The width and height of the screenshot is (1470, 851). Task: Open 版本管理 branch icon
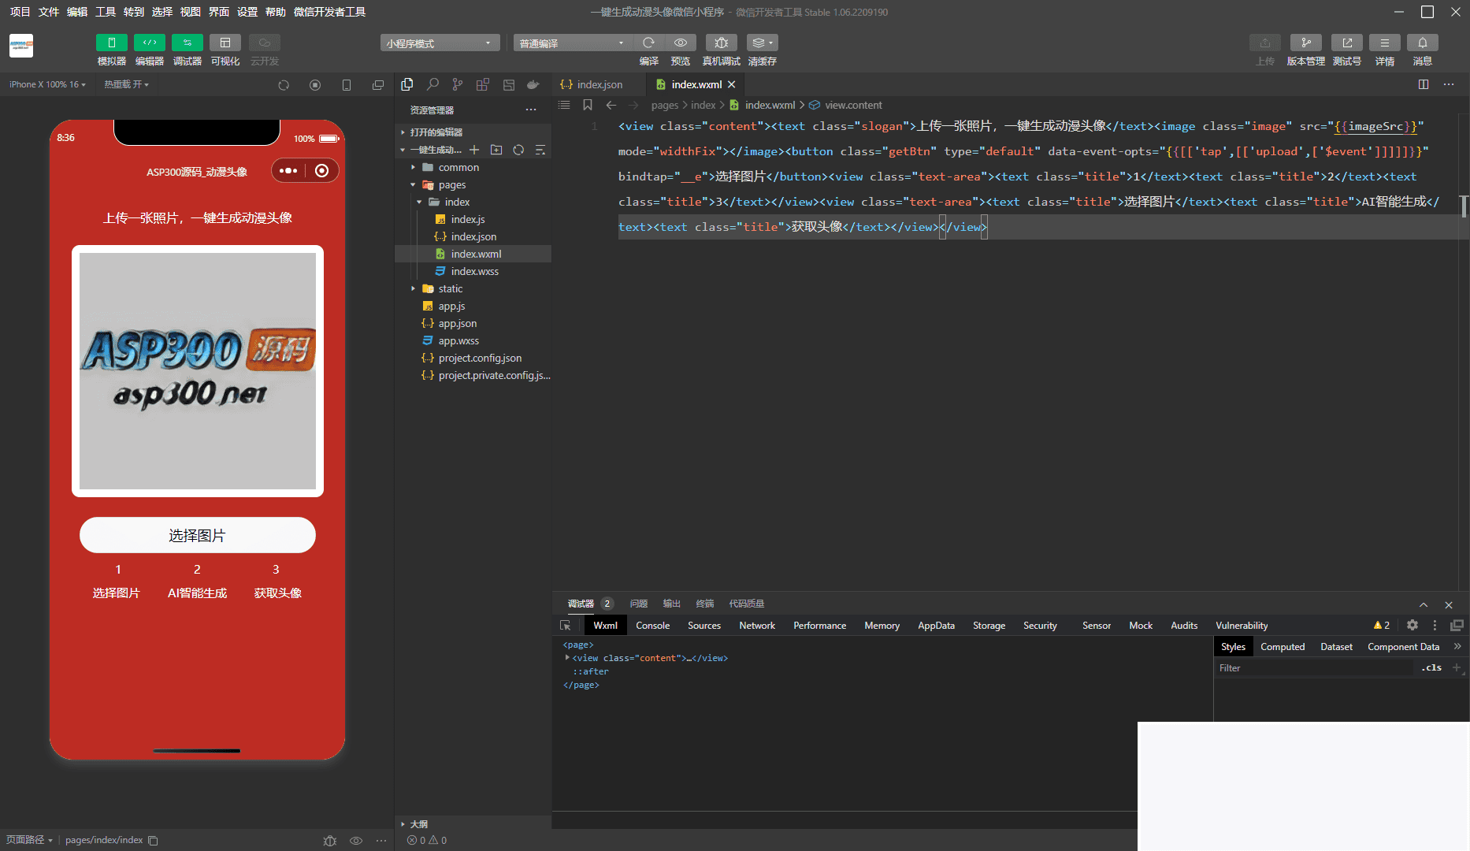[1305, 43]
